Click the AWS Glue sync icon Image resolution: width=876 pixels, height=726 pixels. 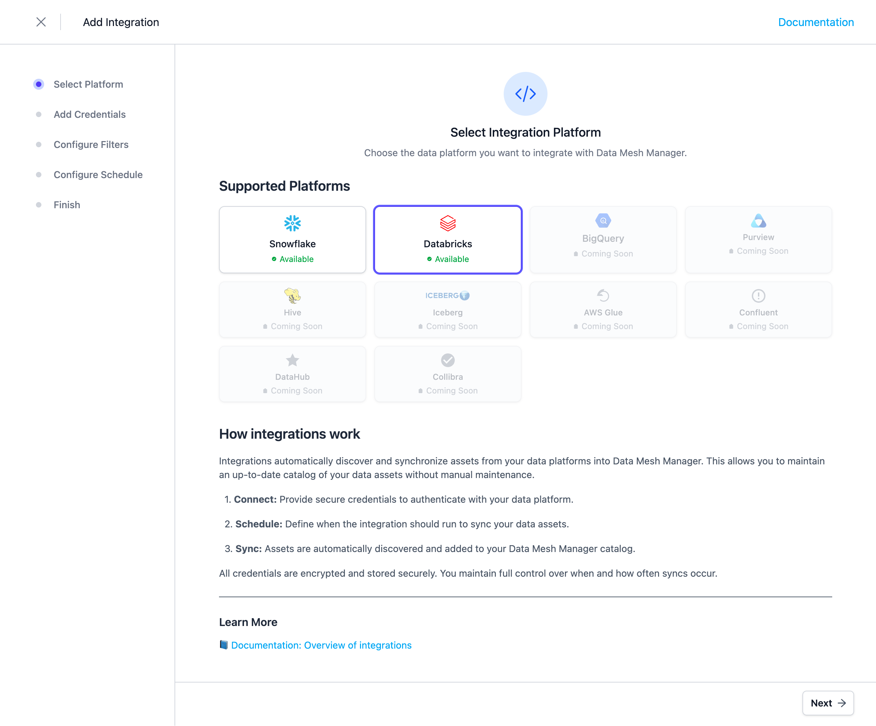[603, 295]
